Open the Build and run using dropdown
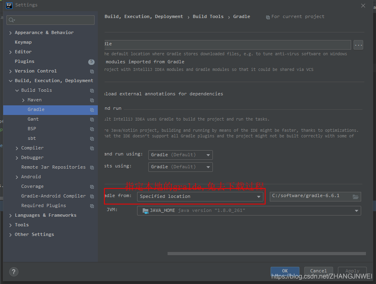Screen dimensions: 376x284 click(x=180, y=155)
